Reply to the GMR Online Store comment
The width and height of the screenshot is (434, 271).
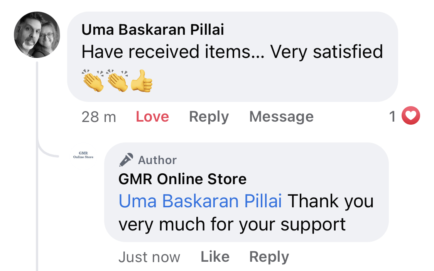269,257
